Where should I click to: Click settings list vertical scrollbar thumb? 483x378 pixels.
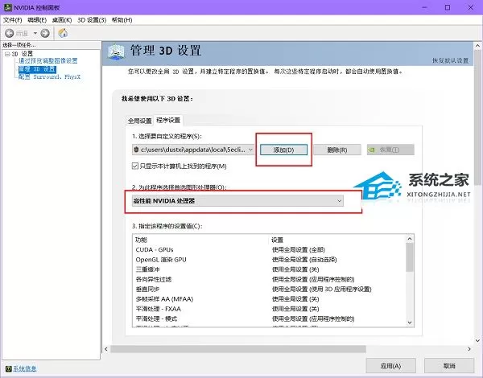(410, 257)
